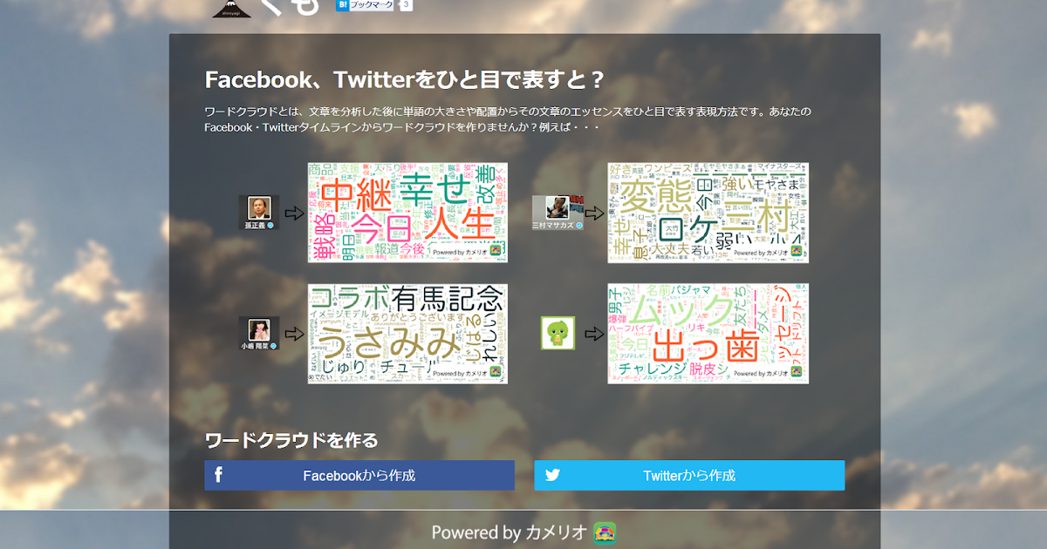Click the verified badge next to 小嶋陽菜
The image size is (1047, 549).
click(273, 346)
